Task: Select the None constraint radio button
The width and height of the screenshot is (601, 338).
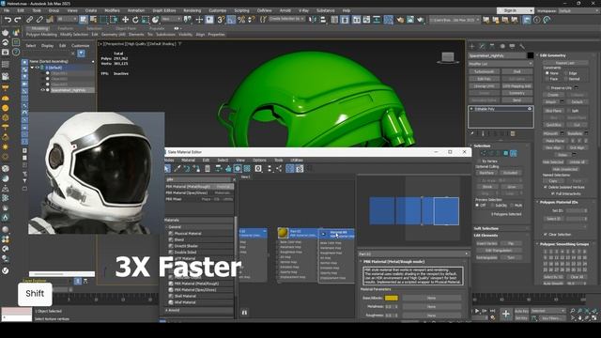Action: (547, 73)
